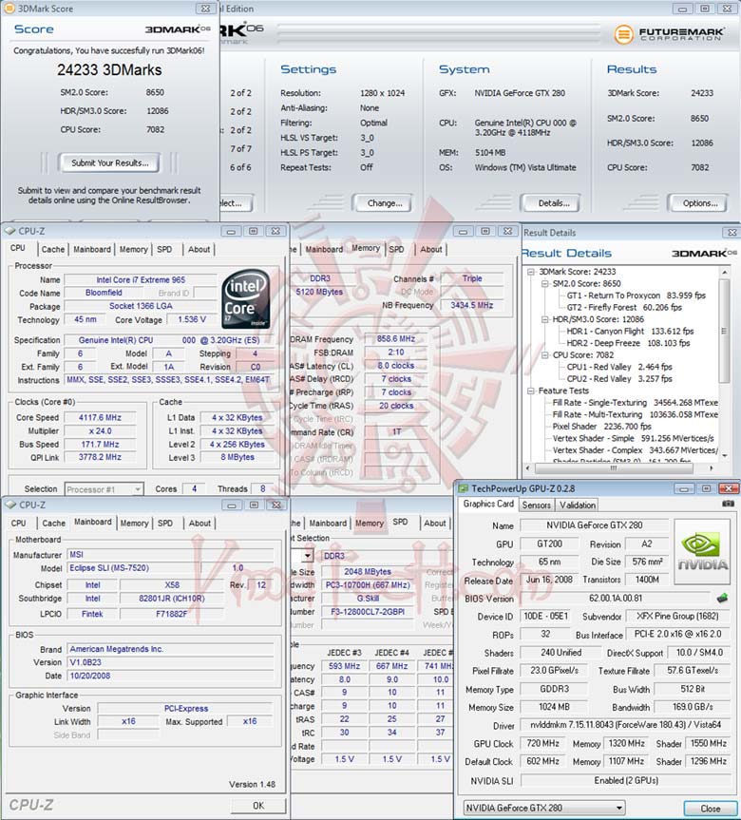The height and width of the screenshot is (820, 741).
Task: Click the title icon of the CPU-Z Motherboard window
Action: pyautogui.click(x=9, y=505)
